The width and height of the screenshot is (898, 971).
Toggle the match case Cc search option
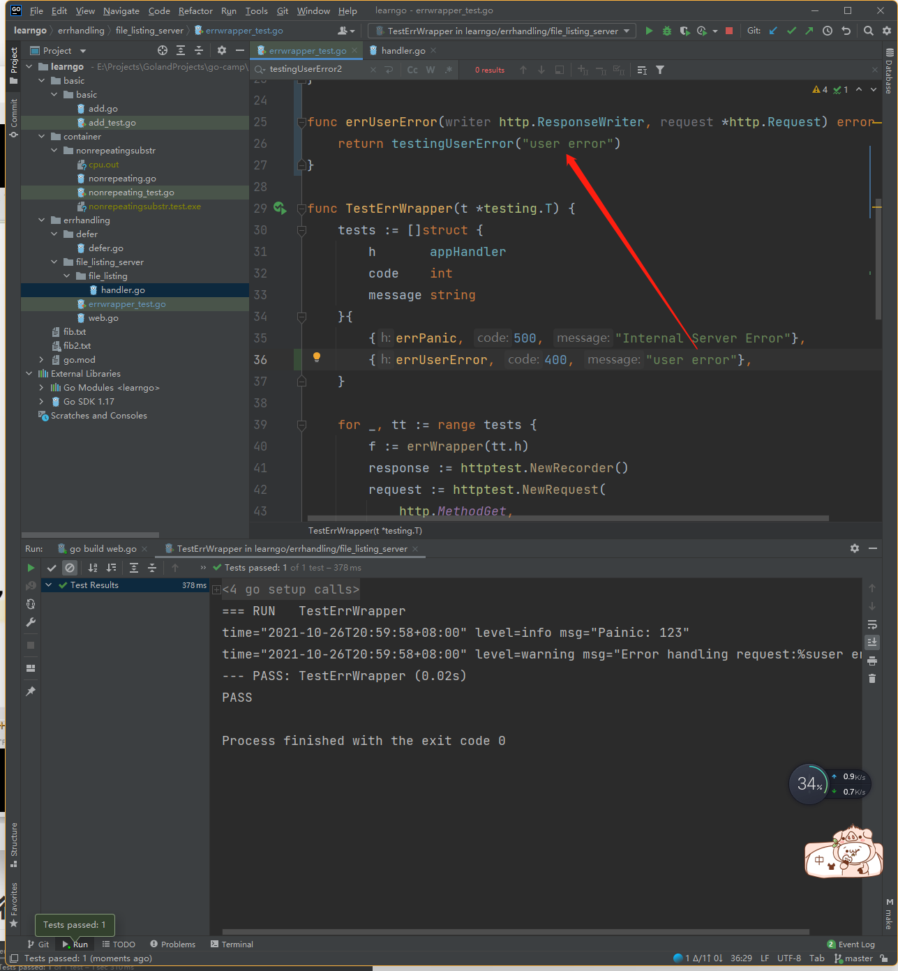click(x=412, y=70)
